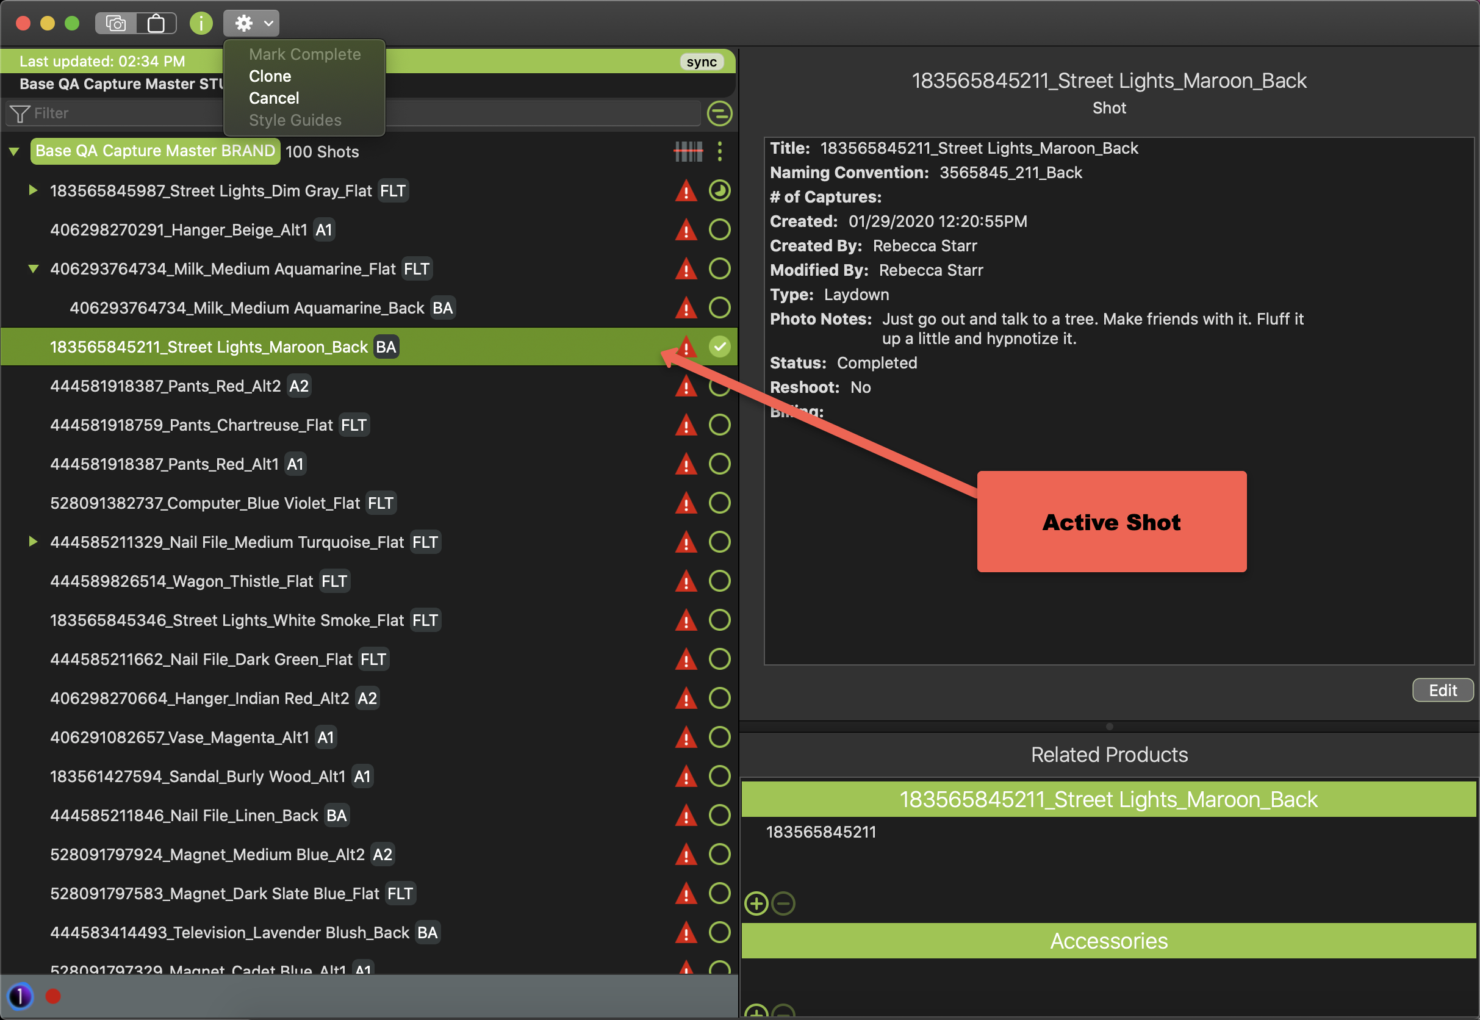Choose Cancel from the gear menu
This screenshot has width=1480, height=1020.
(274, 98)
